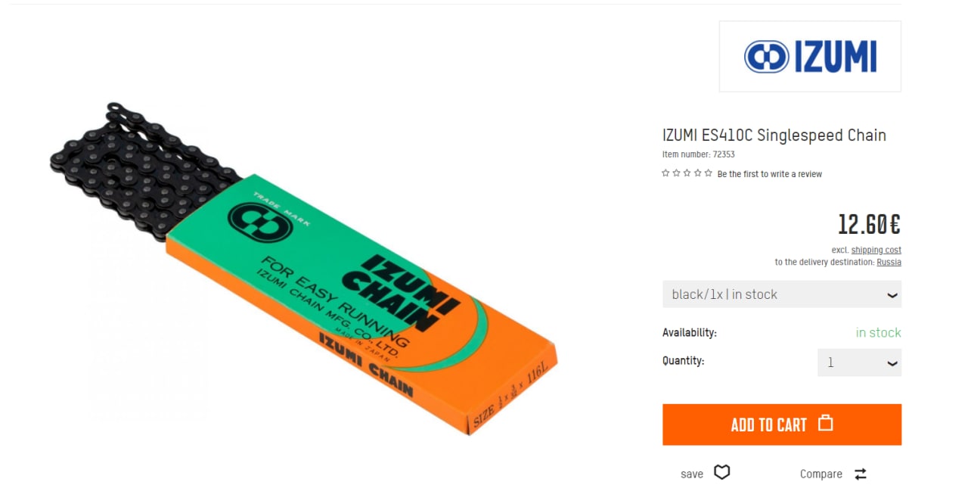Click the heart icon next to save
The width and height of the screenshot is (968, 504).
tap(722, 473)
